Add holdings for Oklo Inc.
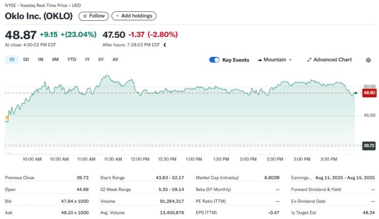 point(134,16)
